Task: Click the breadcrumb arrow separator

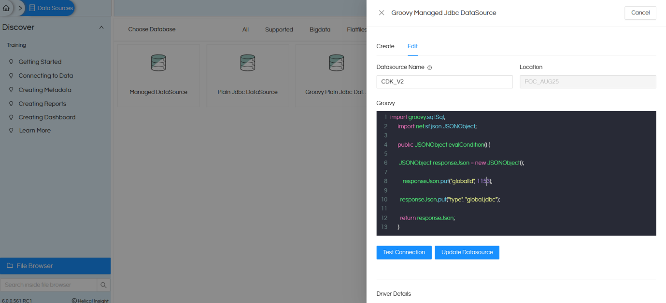Action: click(x=21, y=8)
